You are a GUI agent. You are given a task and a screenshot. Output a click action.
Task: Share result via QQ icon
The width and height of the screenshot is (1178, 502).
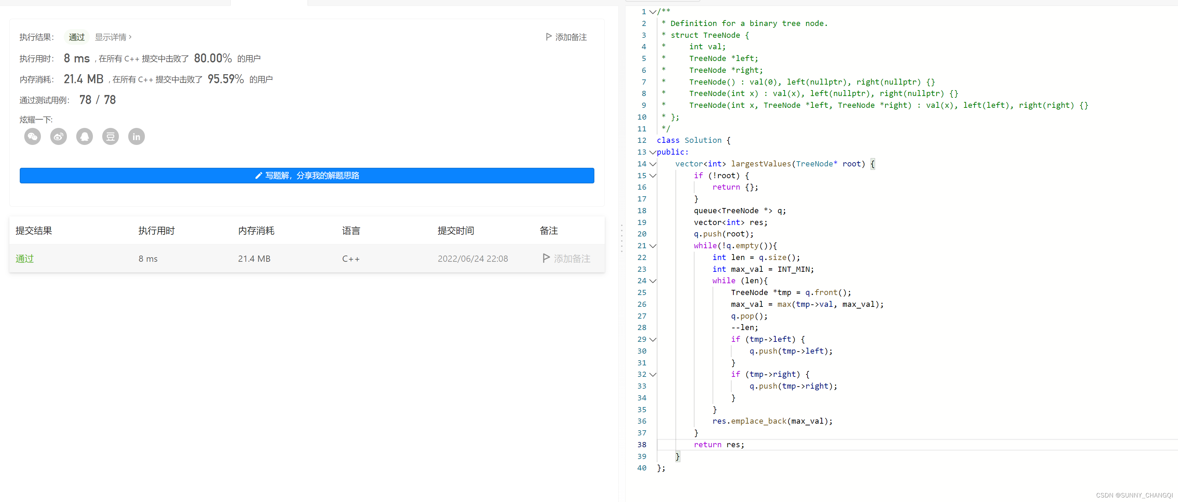pyautogui.click(x=85, y=136)
